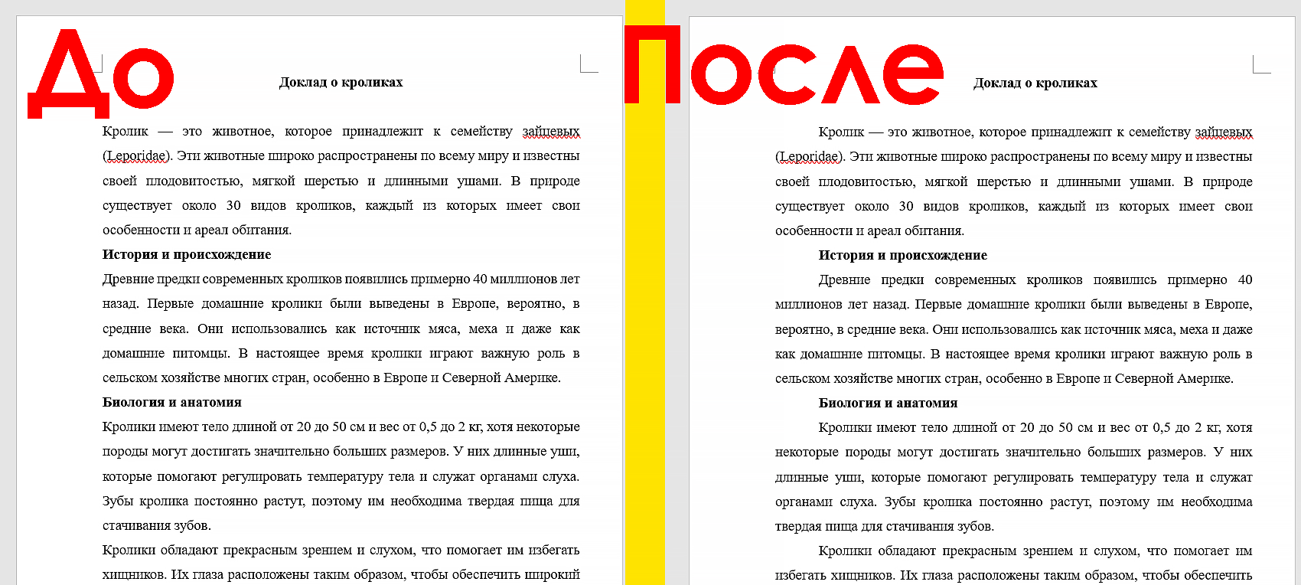Click right-page line beginning "избегать хищников. Их глаза"

pos(1014,575)
